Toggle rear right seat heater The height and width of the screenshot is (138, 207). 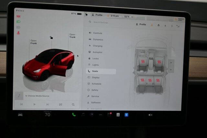tap(158, 80)
